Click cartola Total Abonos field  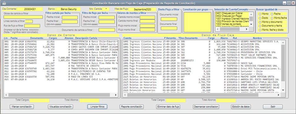tap(89, 100)
